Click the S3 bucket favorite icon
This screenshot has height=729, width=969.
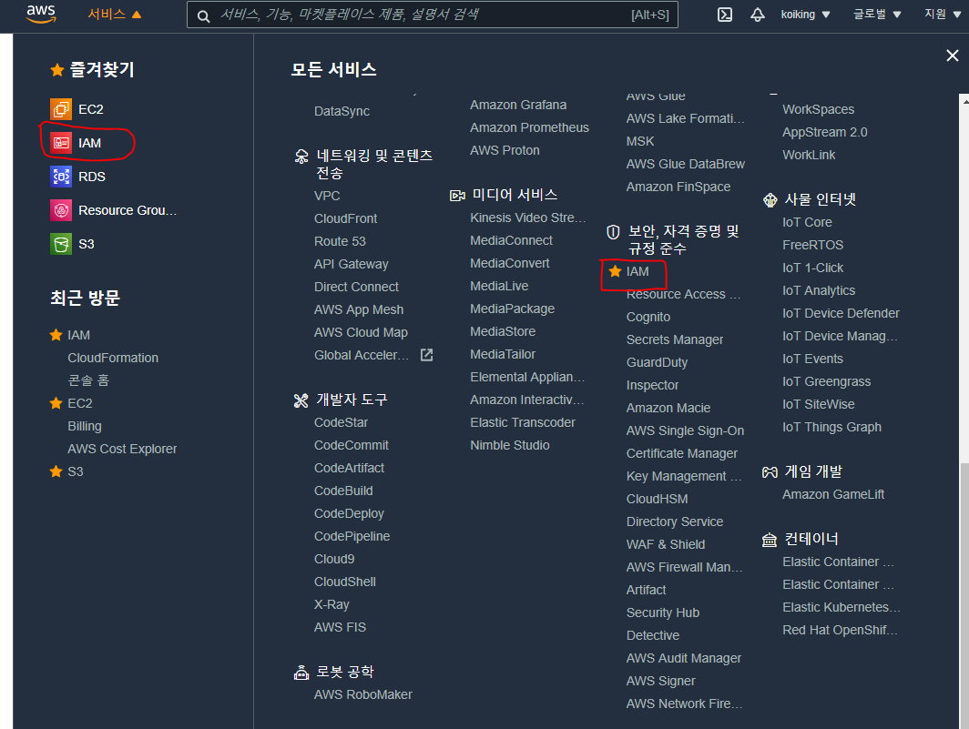click(60, 244)
